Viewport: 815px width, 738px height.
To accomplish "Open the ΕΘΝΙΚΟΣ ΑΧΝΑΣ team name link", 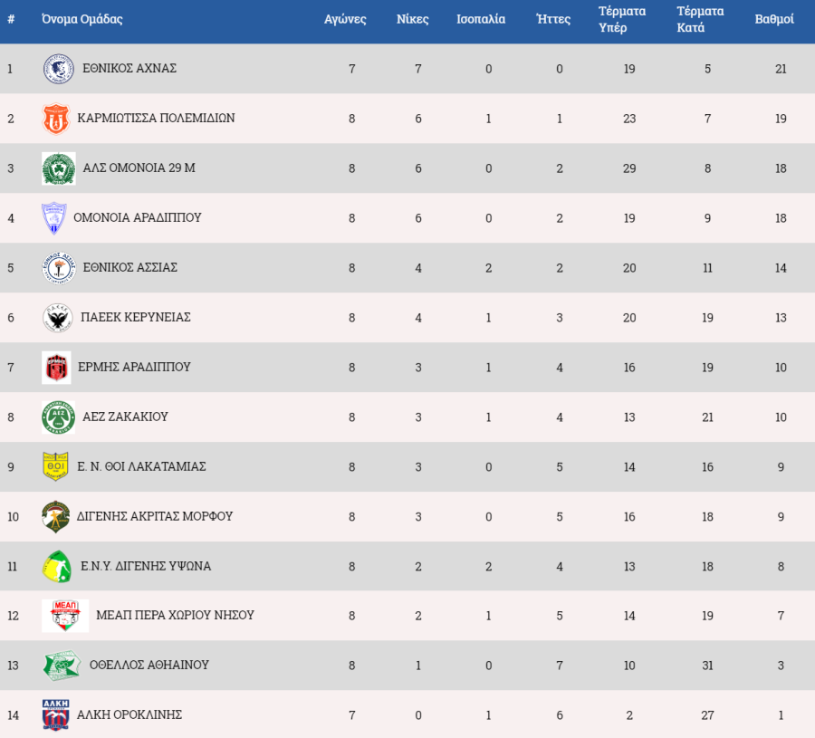I will (129, 68).
